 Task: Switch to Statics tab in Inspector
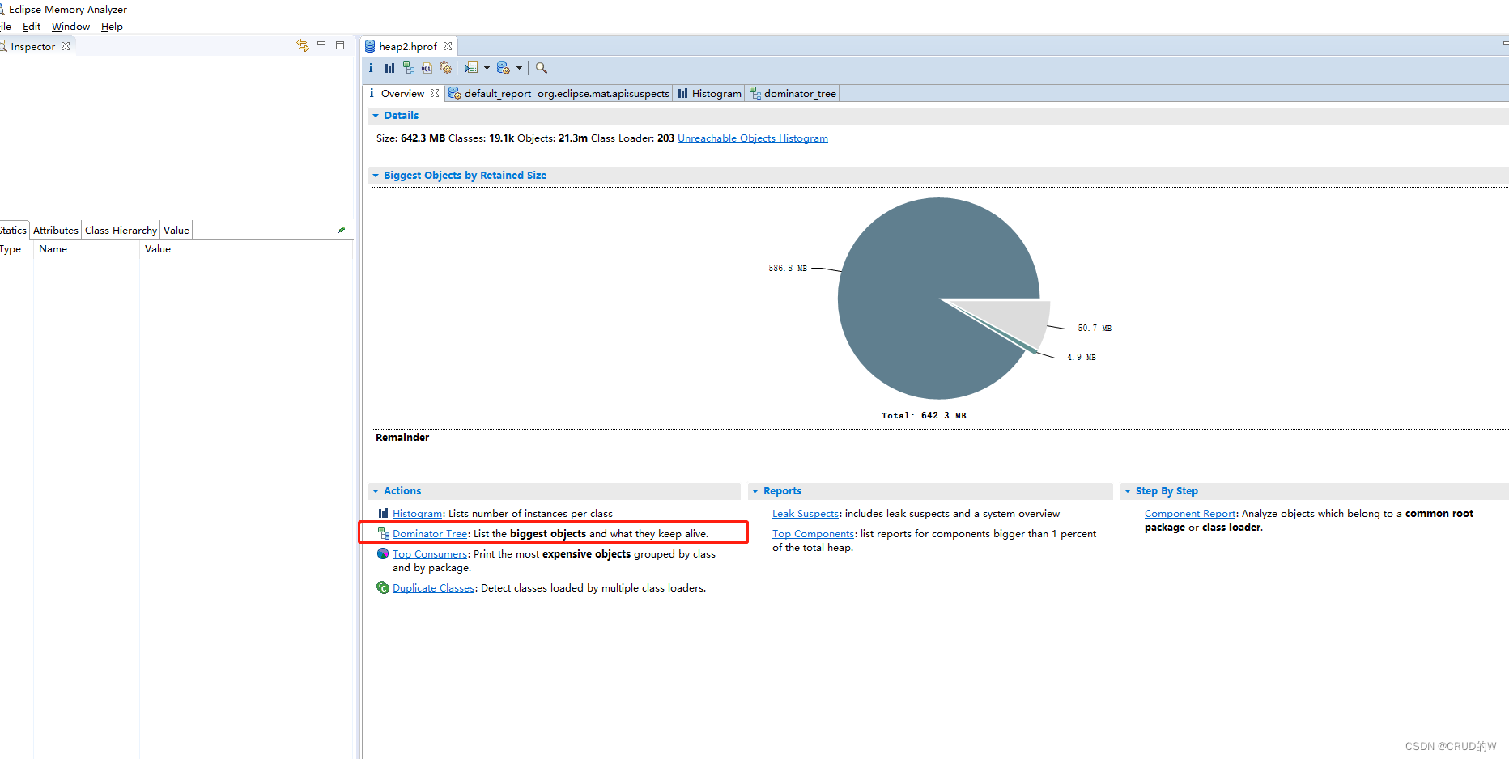13,231
